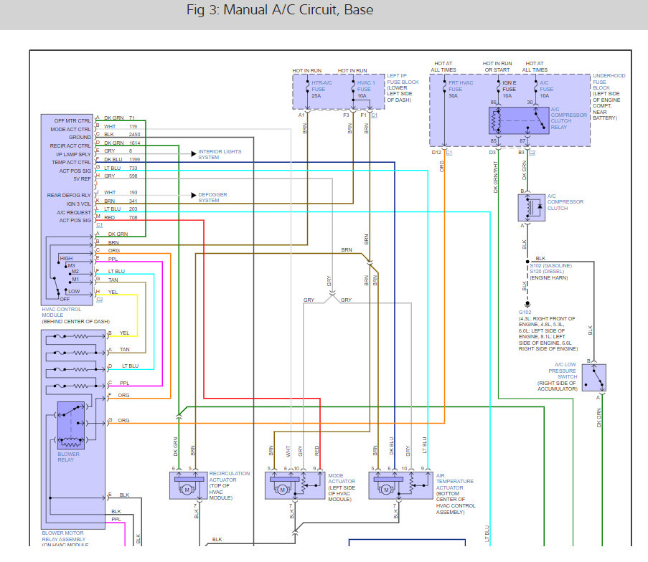Viewport: 648px width, 562px height.
Task: Open the C1 connector link beside terminal F1
Action: click(x=375, y=115)
